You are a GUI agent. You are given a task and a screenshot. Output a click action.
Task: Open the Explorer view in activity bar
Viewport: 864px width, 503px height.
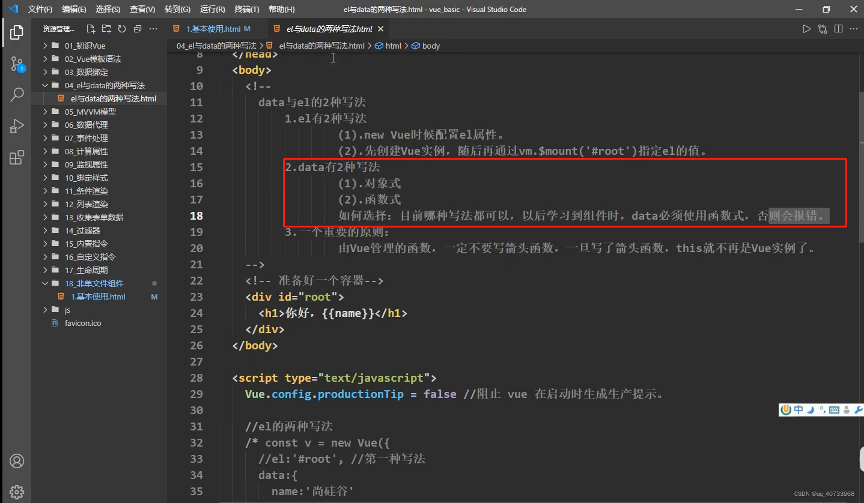pyautogui.click(x=17, y=32)
